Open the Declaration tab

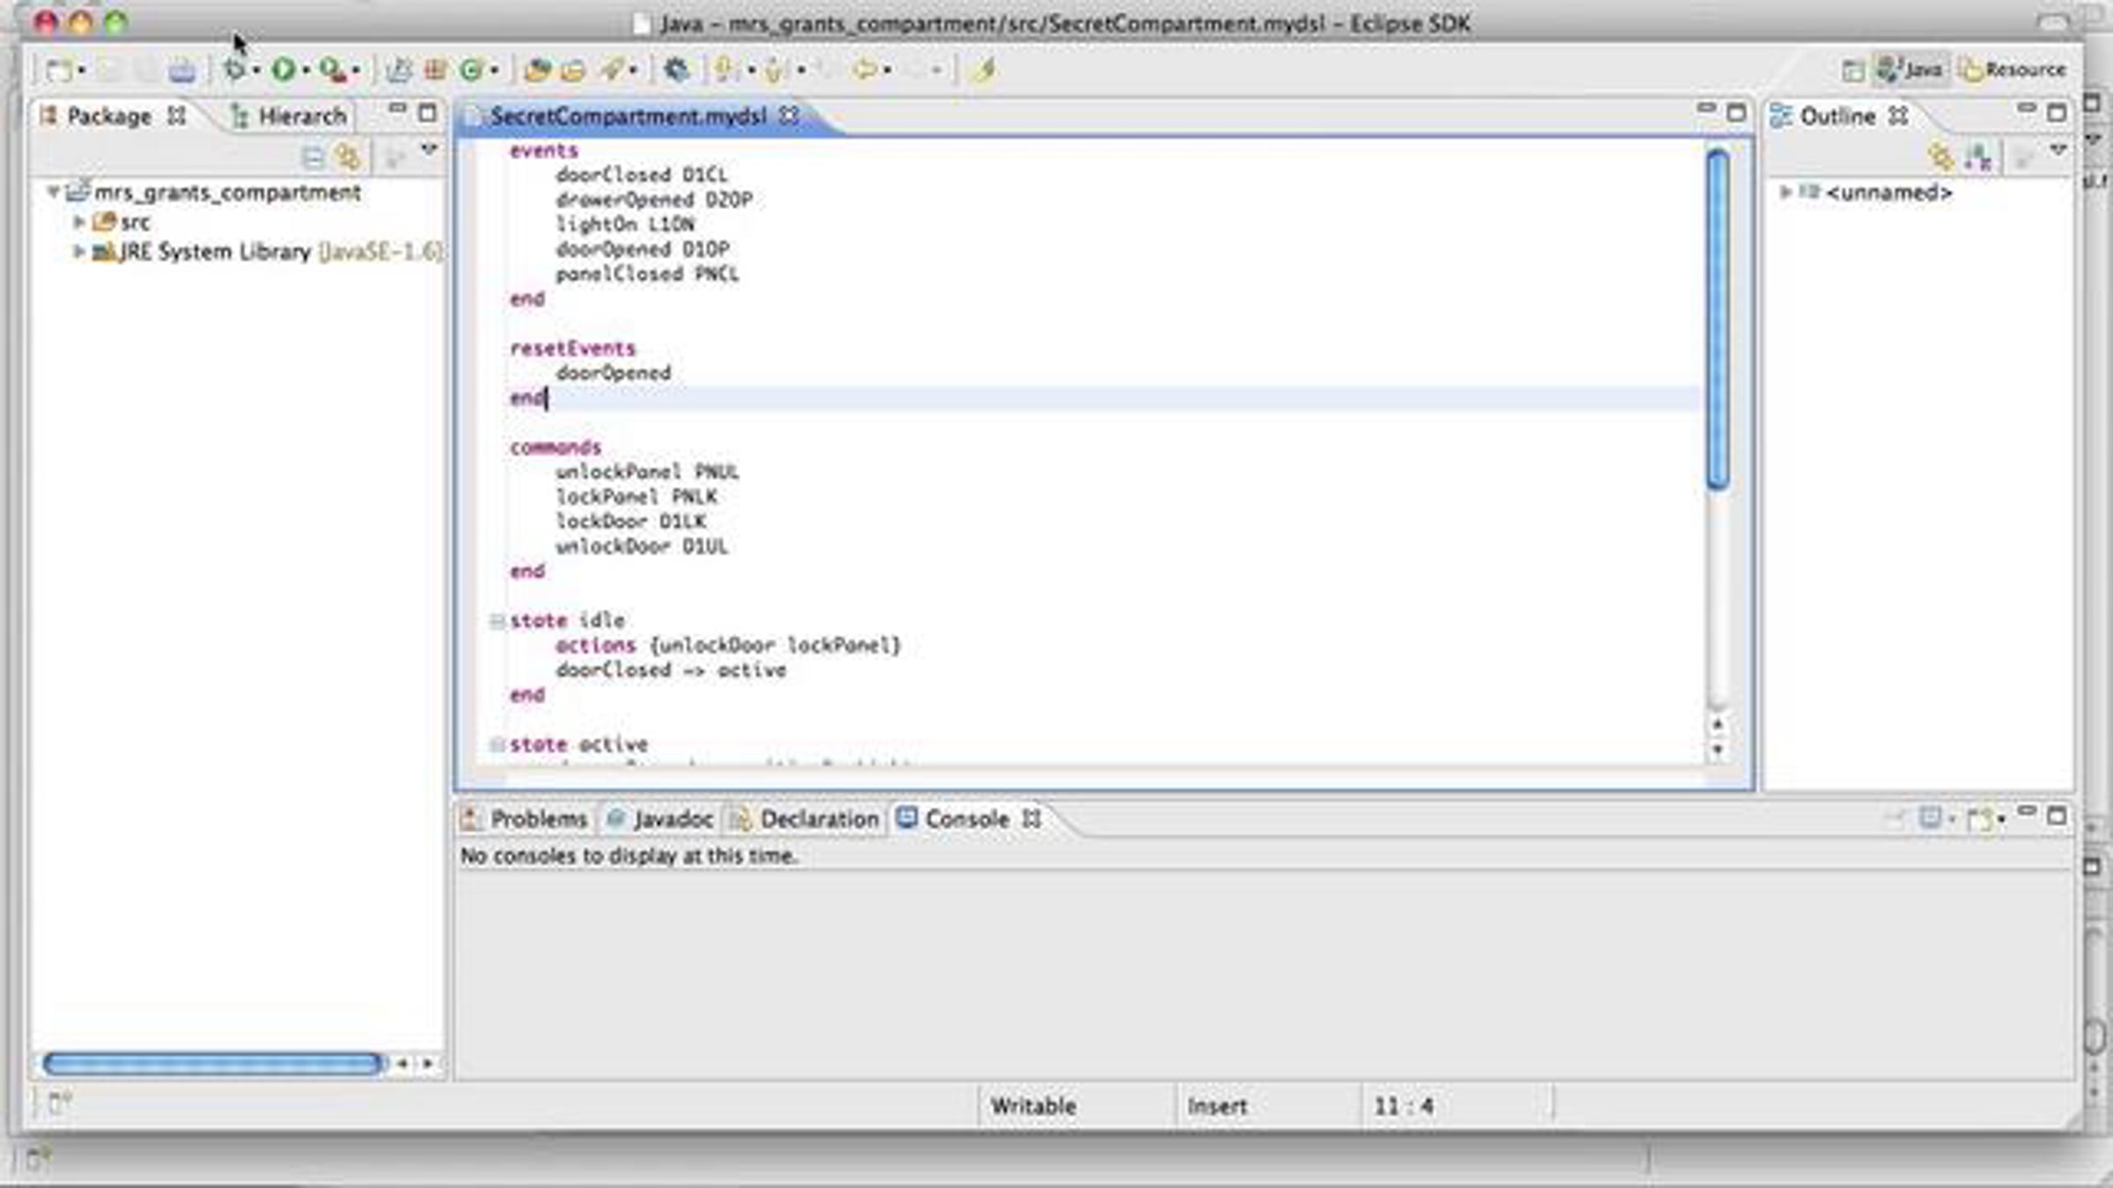pyautogui.click(x=806, y=819)
